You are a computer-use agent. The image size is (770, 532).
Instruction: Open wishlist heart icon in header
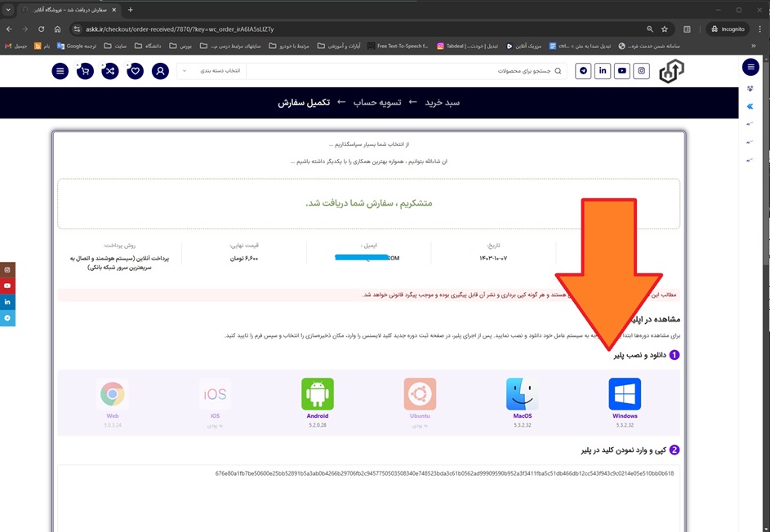coord(136,71)
